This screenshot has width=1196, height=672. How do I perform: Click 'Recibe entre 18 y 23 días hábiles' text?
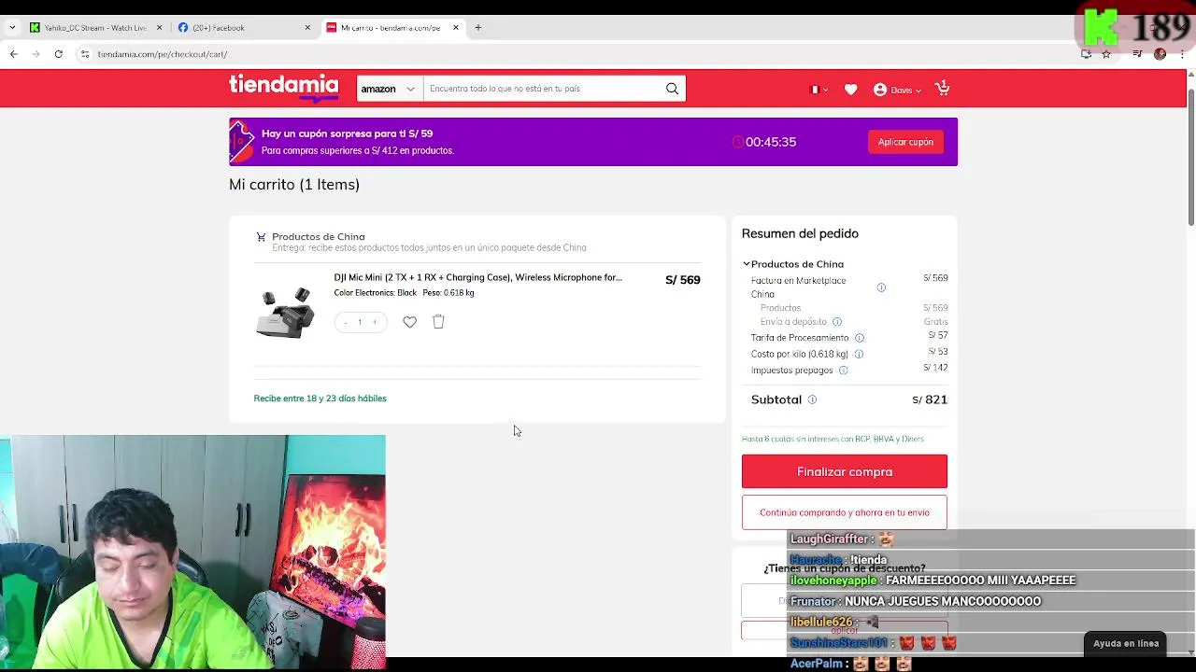coord(320,399)
